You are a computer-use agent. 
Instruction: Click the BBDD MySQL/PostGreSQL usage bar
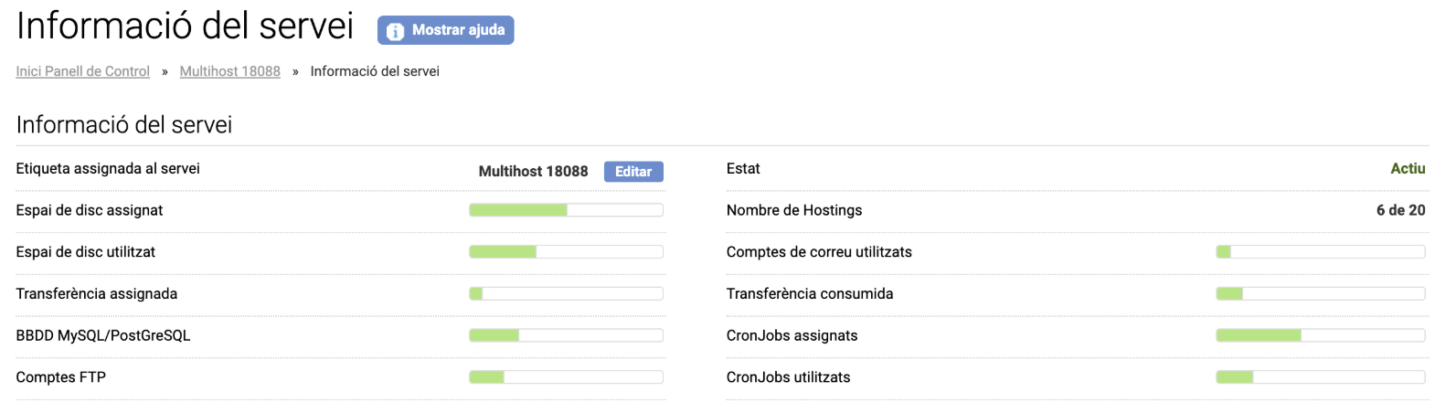[566, 335]
